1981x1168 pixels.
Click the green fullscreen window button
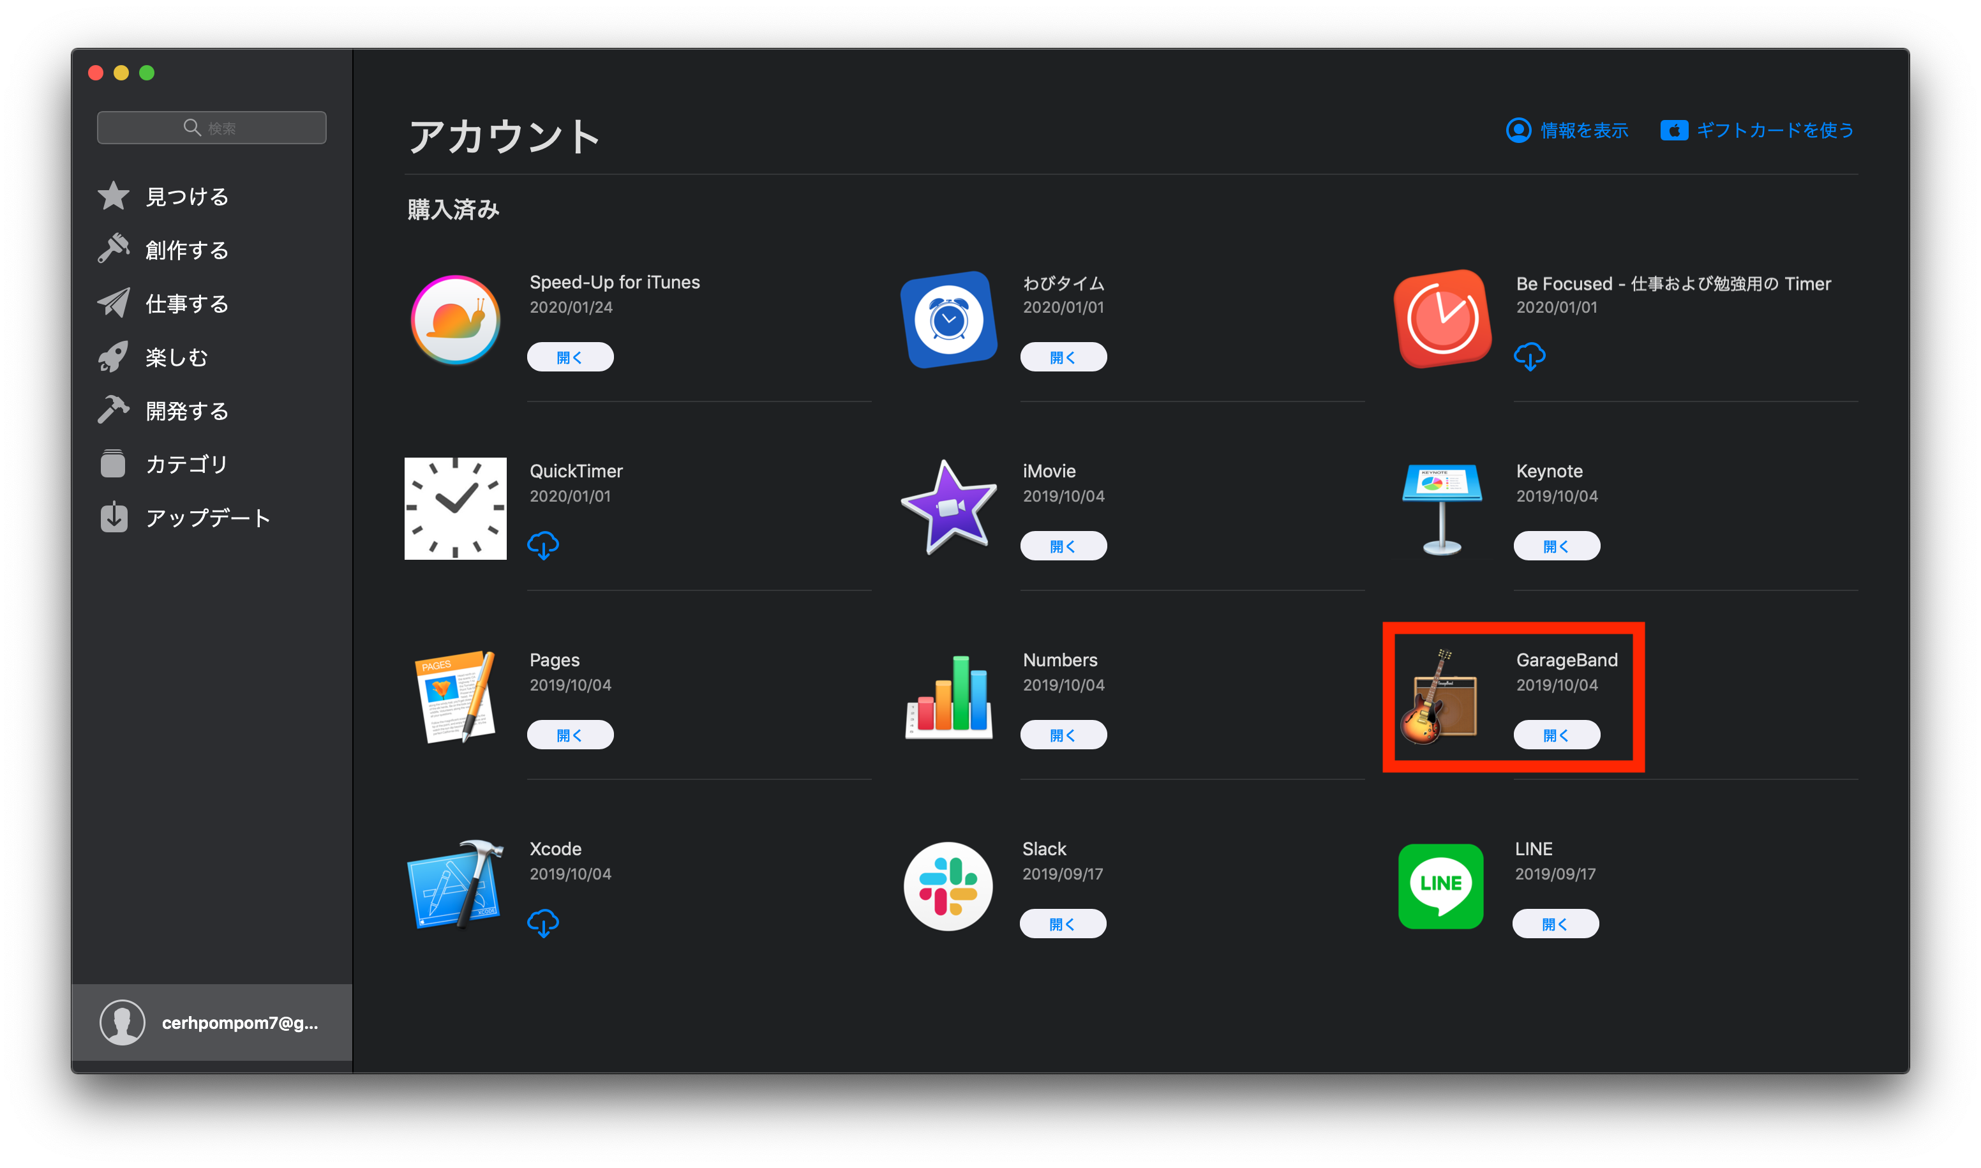pyautogui.click(x=146, y=72)
